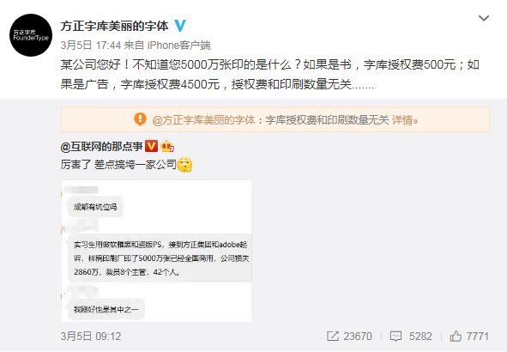Viewport: 507px width, 352px height.
Task: Click the repost arrow icon
Action: (x=333, y=337)
